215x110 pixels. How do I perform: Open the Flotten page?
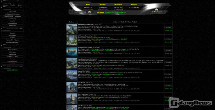[x=12, y=38]
